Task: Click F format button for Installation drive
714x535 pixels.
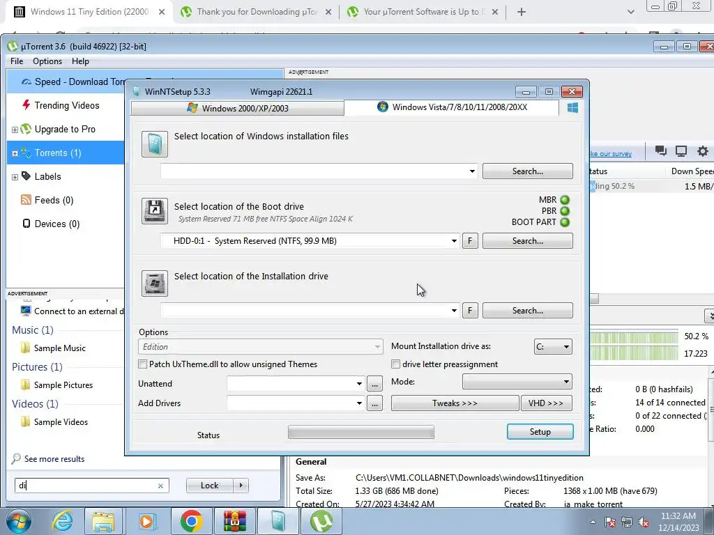Action: click(x=470, y=311)
